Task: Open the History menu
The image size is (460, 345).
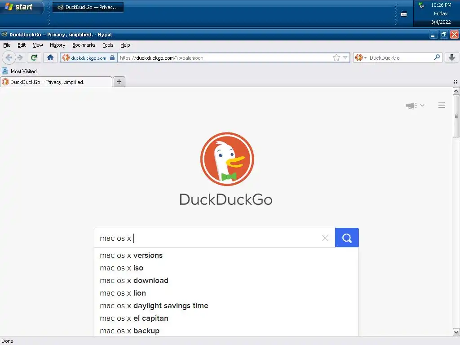Action: (57, 45)
